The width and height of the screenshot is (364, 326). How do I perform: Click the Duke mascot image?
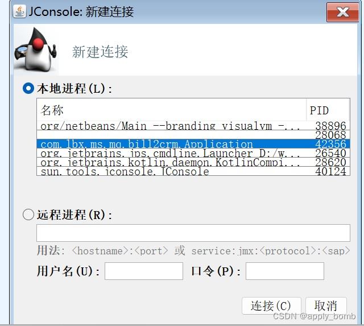tap(36, 49)
